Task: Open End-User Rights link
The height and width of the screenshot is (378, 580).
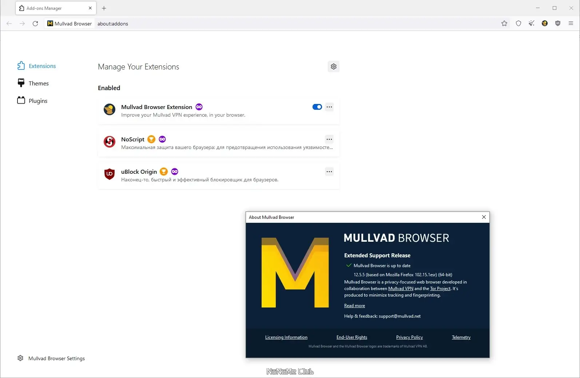Action: (352, 337)
